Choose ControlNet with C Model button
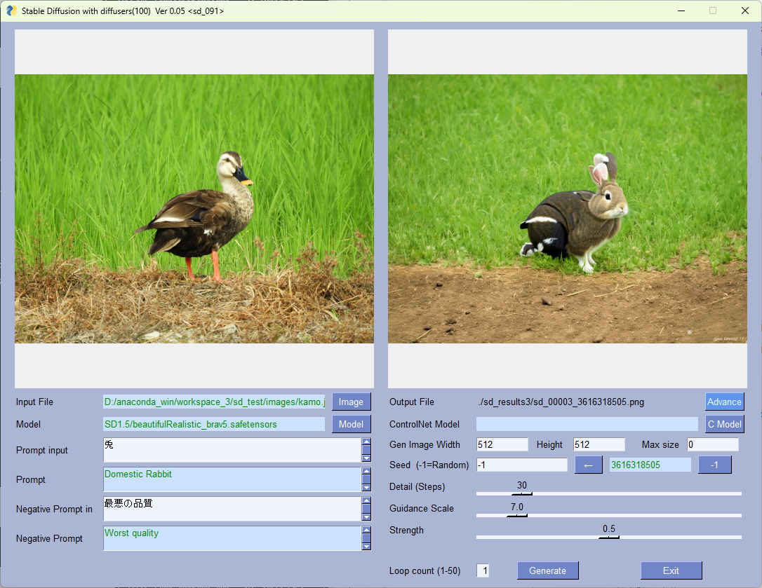This screenshot has height=588, width=762. point(724,424)
